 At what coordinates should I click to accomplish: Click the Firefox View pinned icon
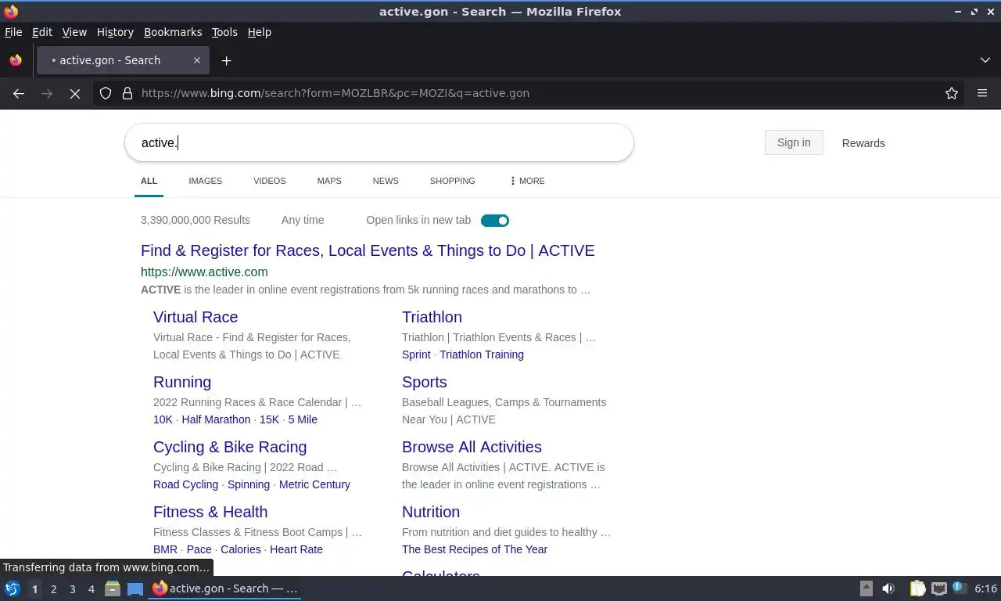click(x=16, y=60)
